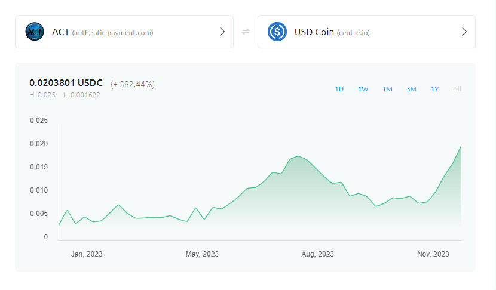
Task: Click the 0.005 y-axis label
Action: click(39, 214)
